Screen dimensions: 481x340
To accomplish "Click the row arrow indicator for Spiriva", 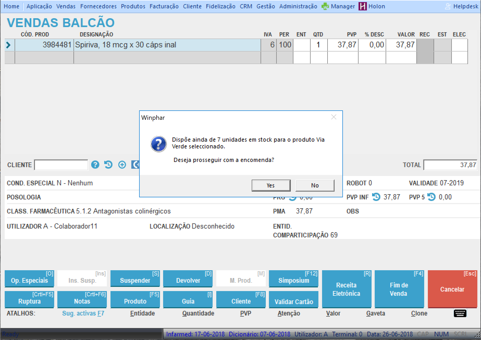I will [x=8, y=45].
